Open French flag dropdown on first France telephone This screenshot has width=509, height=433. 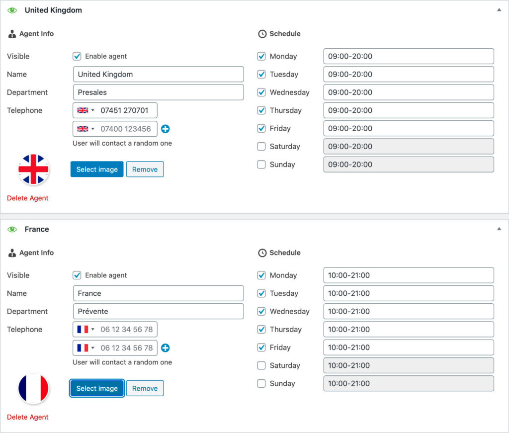pos(85,330)
